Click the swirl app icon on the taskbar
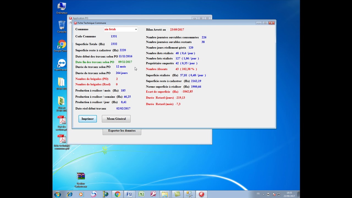This screenshot has width=352, height=198. (94, 194)
